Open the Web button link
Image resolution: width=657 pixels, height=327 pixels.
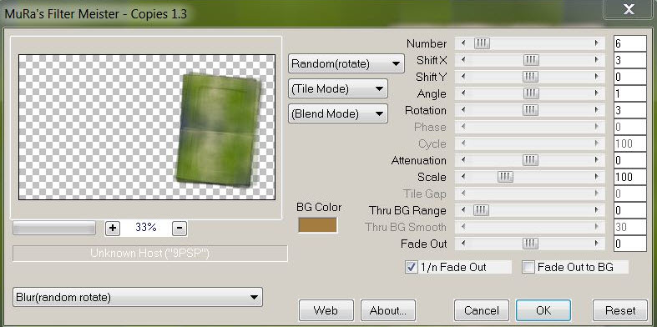coord(326,310)
